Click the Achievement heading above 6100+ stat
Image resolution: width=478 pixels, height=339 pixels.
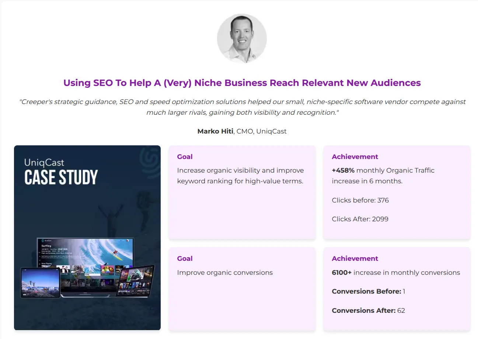355,259
